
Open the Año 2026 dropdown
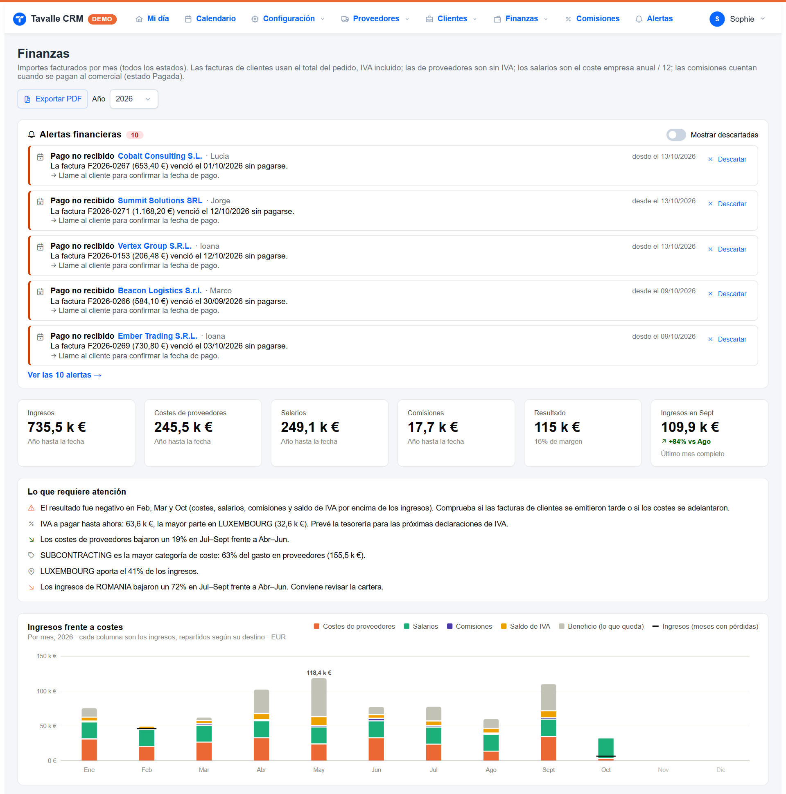click(134, 99)
